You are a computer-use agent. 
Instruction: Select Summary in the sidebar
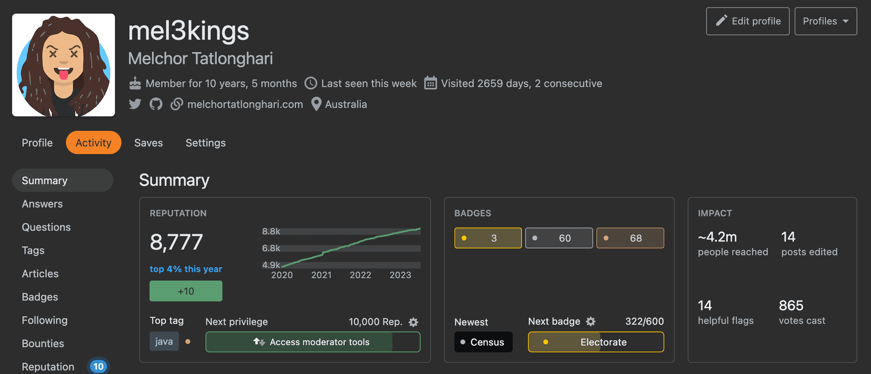click(63, 180)
